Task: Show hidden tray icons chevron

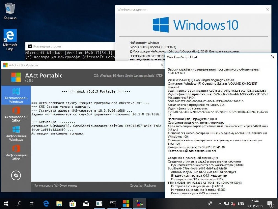Action: coord(220,204)
